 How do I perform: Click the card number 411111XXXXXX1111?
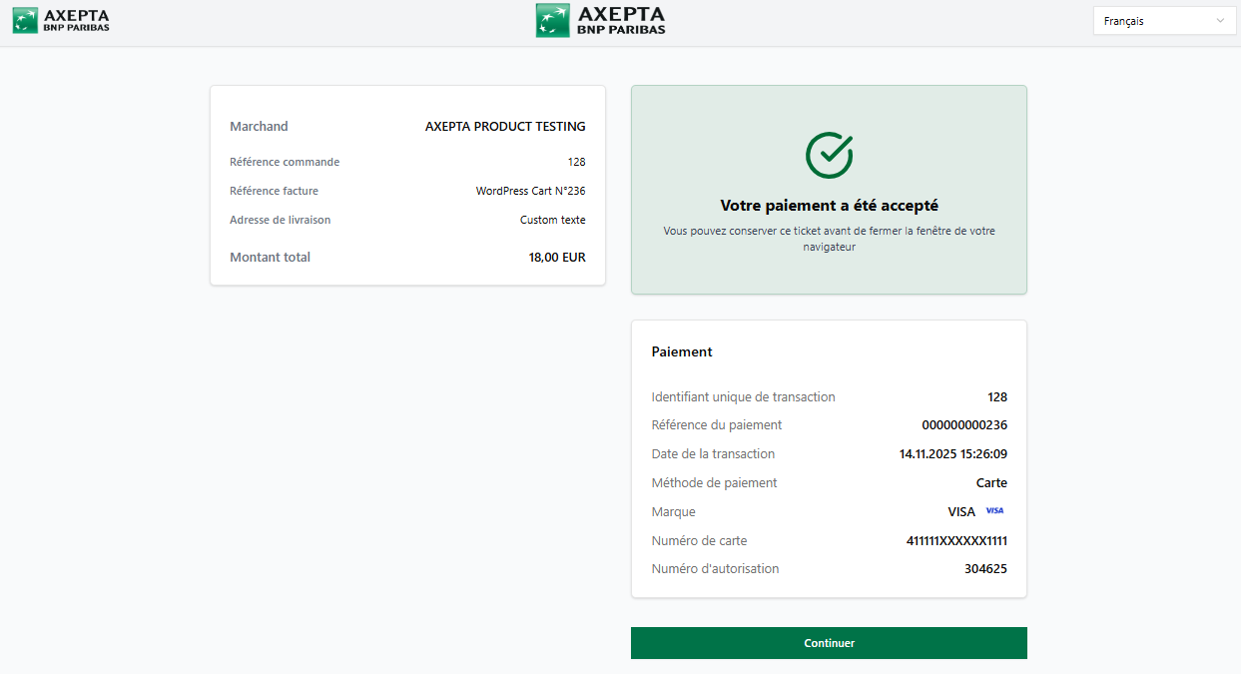pyautogui.click(x=955, y=541)
